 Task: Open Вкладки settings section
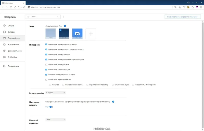point(12,32)
